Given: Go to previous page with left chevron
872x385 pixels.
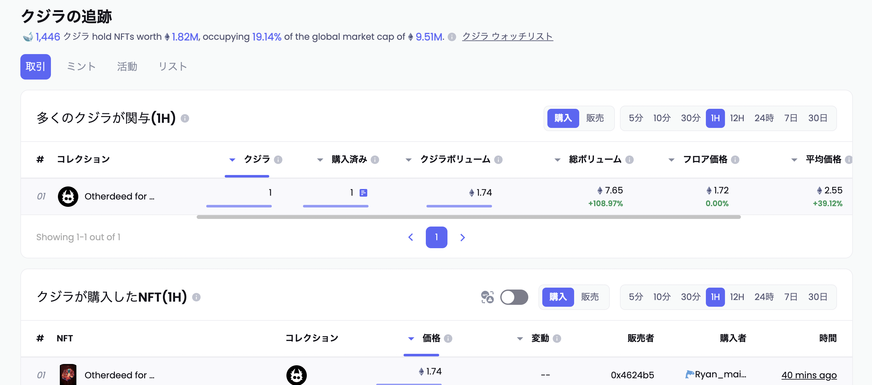Looking at the screenshot, I should [411, 237].
